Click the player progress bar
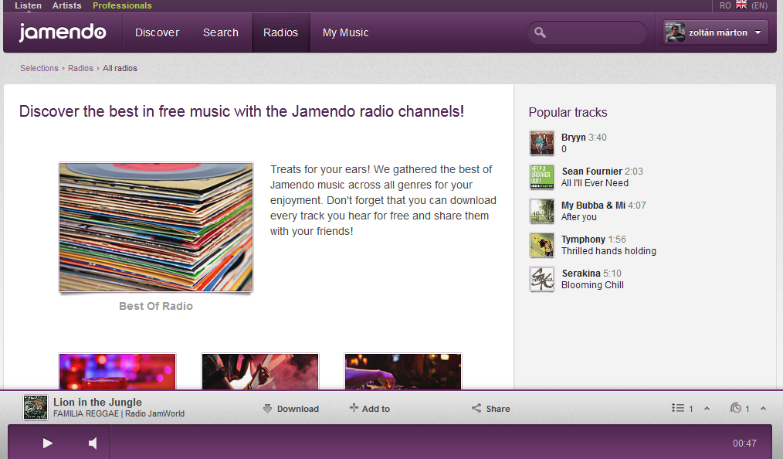783x459 pixels. point(417,443)
